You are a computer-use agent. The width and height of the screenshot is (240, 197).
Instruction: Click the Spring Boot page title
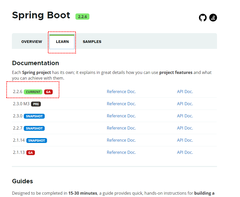[x=41, y=16]
